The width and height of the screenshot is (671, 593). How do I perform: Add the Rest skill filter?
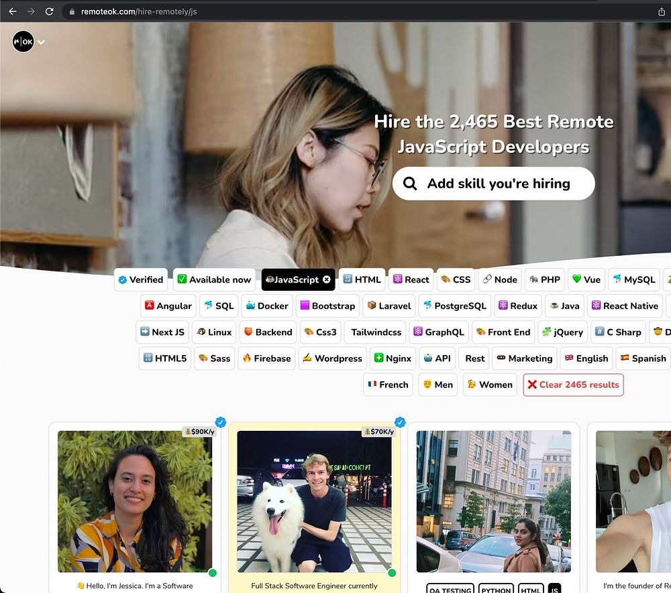click(475, 358)
